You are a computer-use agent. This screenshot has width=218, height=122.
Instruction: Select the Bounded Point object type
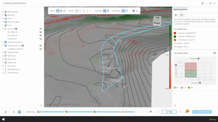[x=14, y=69]
